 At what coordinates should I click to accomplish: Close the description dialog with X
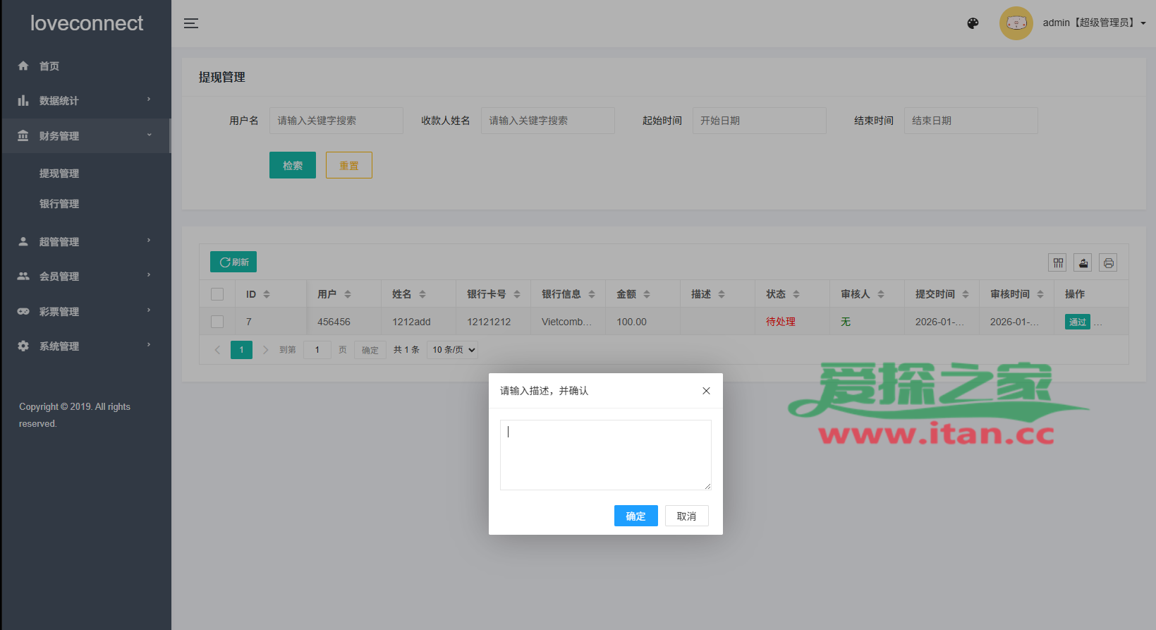click(706, 391)
